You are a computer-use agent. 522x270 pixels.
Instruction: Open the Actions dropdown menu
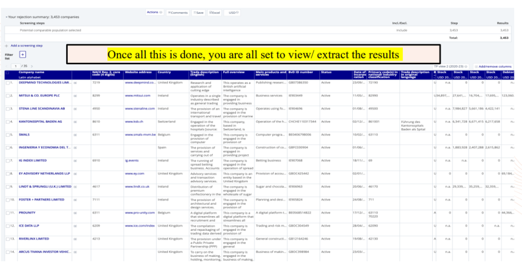click(154, 12)
